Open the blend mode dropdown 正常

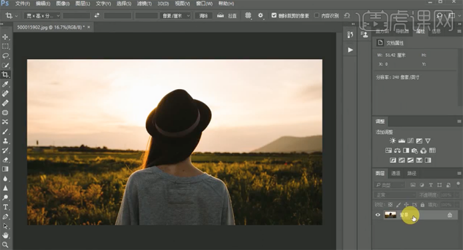395,195
